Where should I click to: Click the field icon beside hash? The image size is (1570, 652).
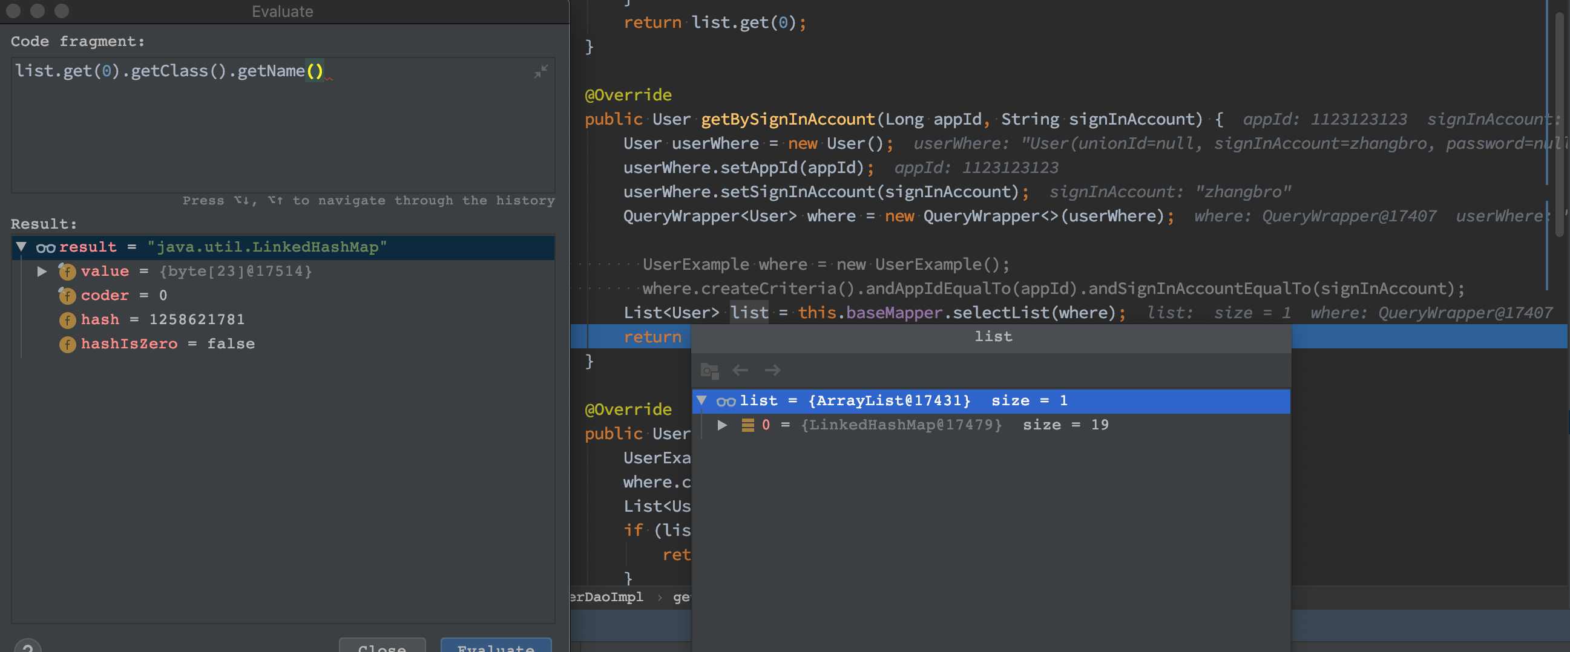coord(67,319)
